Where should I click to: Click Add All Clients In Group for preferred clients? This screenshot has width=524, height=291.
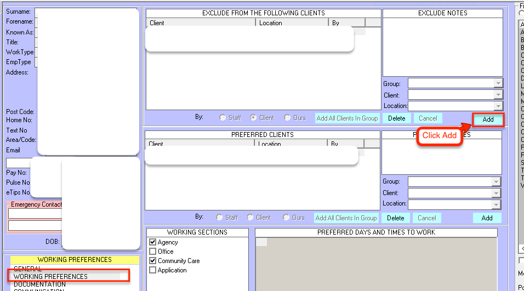346,218
